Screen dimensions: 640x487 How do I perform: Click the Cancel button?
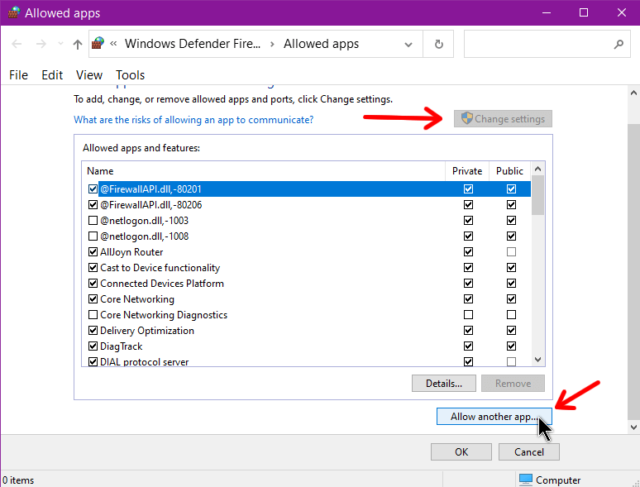[529, 452]
